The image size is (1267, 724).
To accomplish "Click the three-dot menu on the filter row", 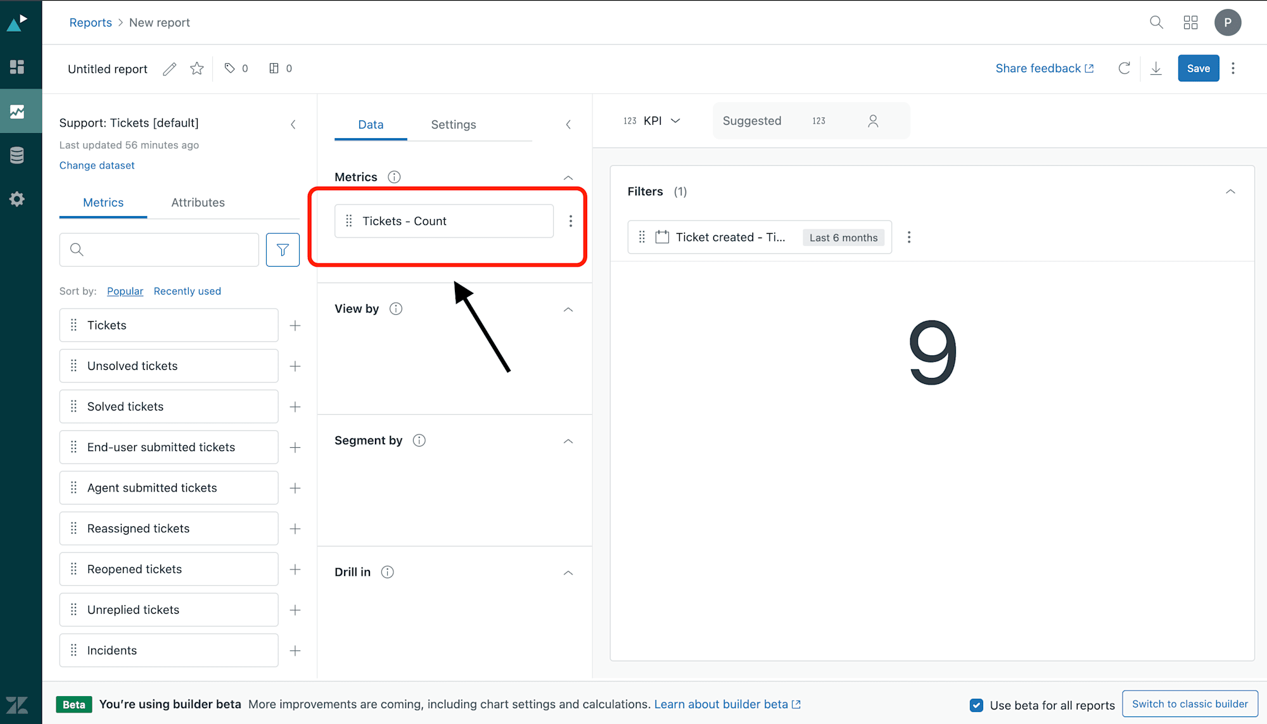I will [909, 237].
